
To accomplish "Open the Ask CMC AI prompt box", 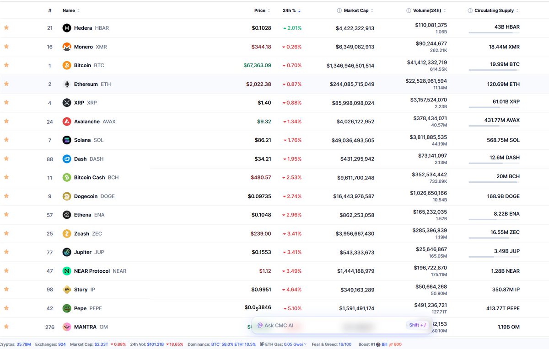I will (342, 325).
